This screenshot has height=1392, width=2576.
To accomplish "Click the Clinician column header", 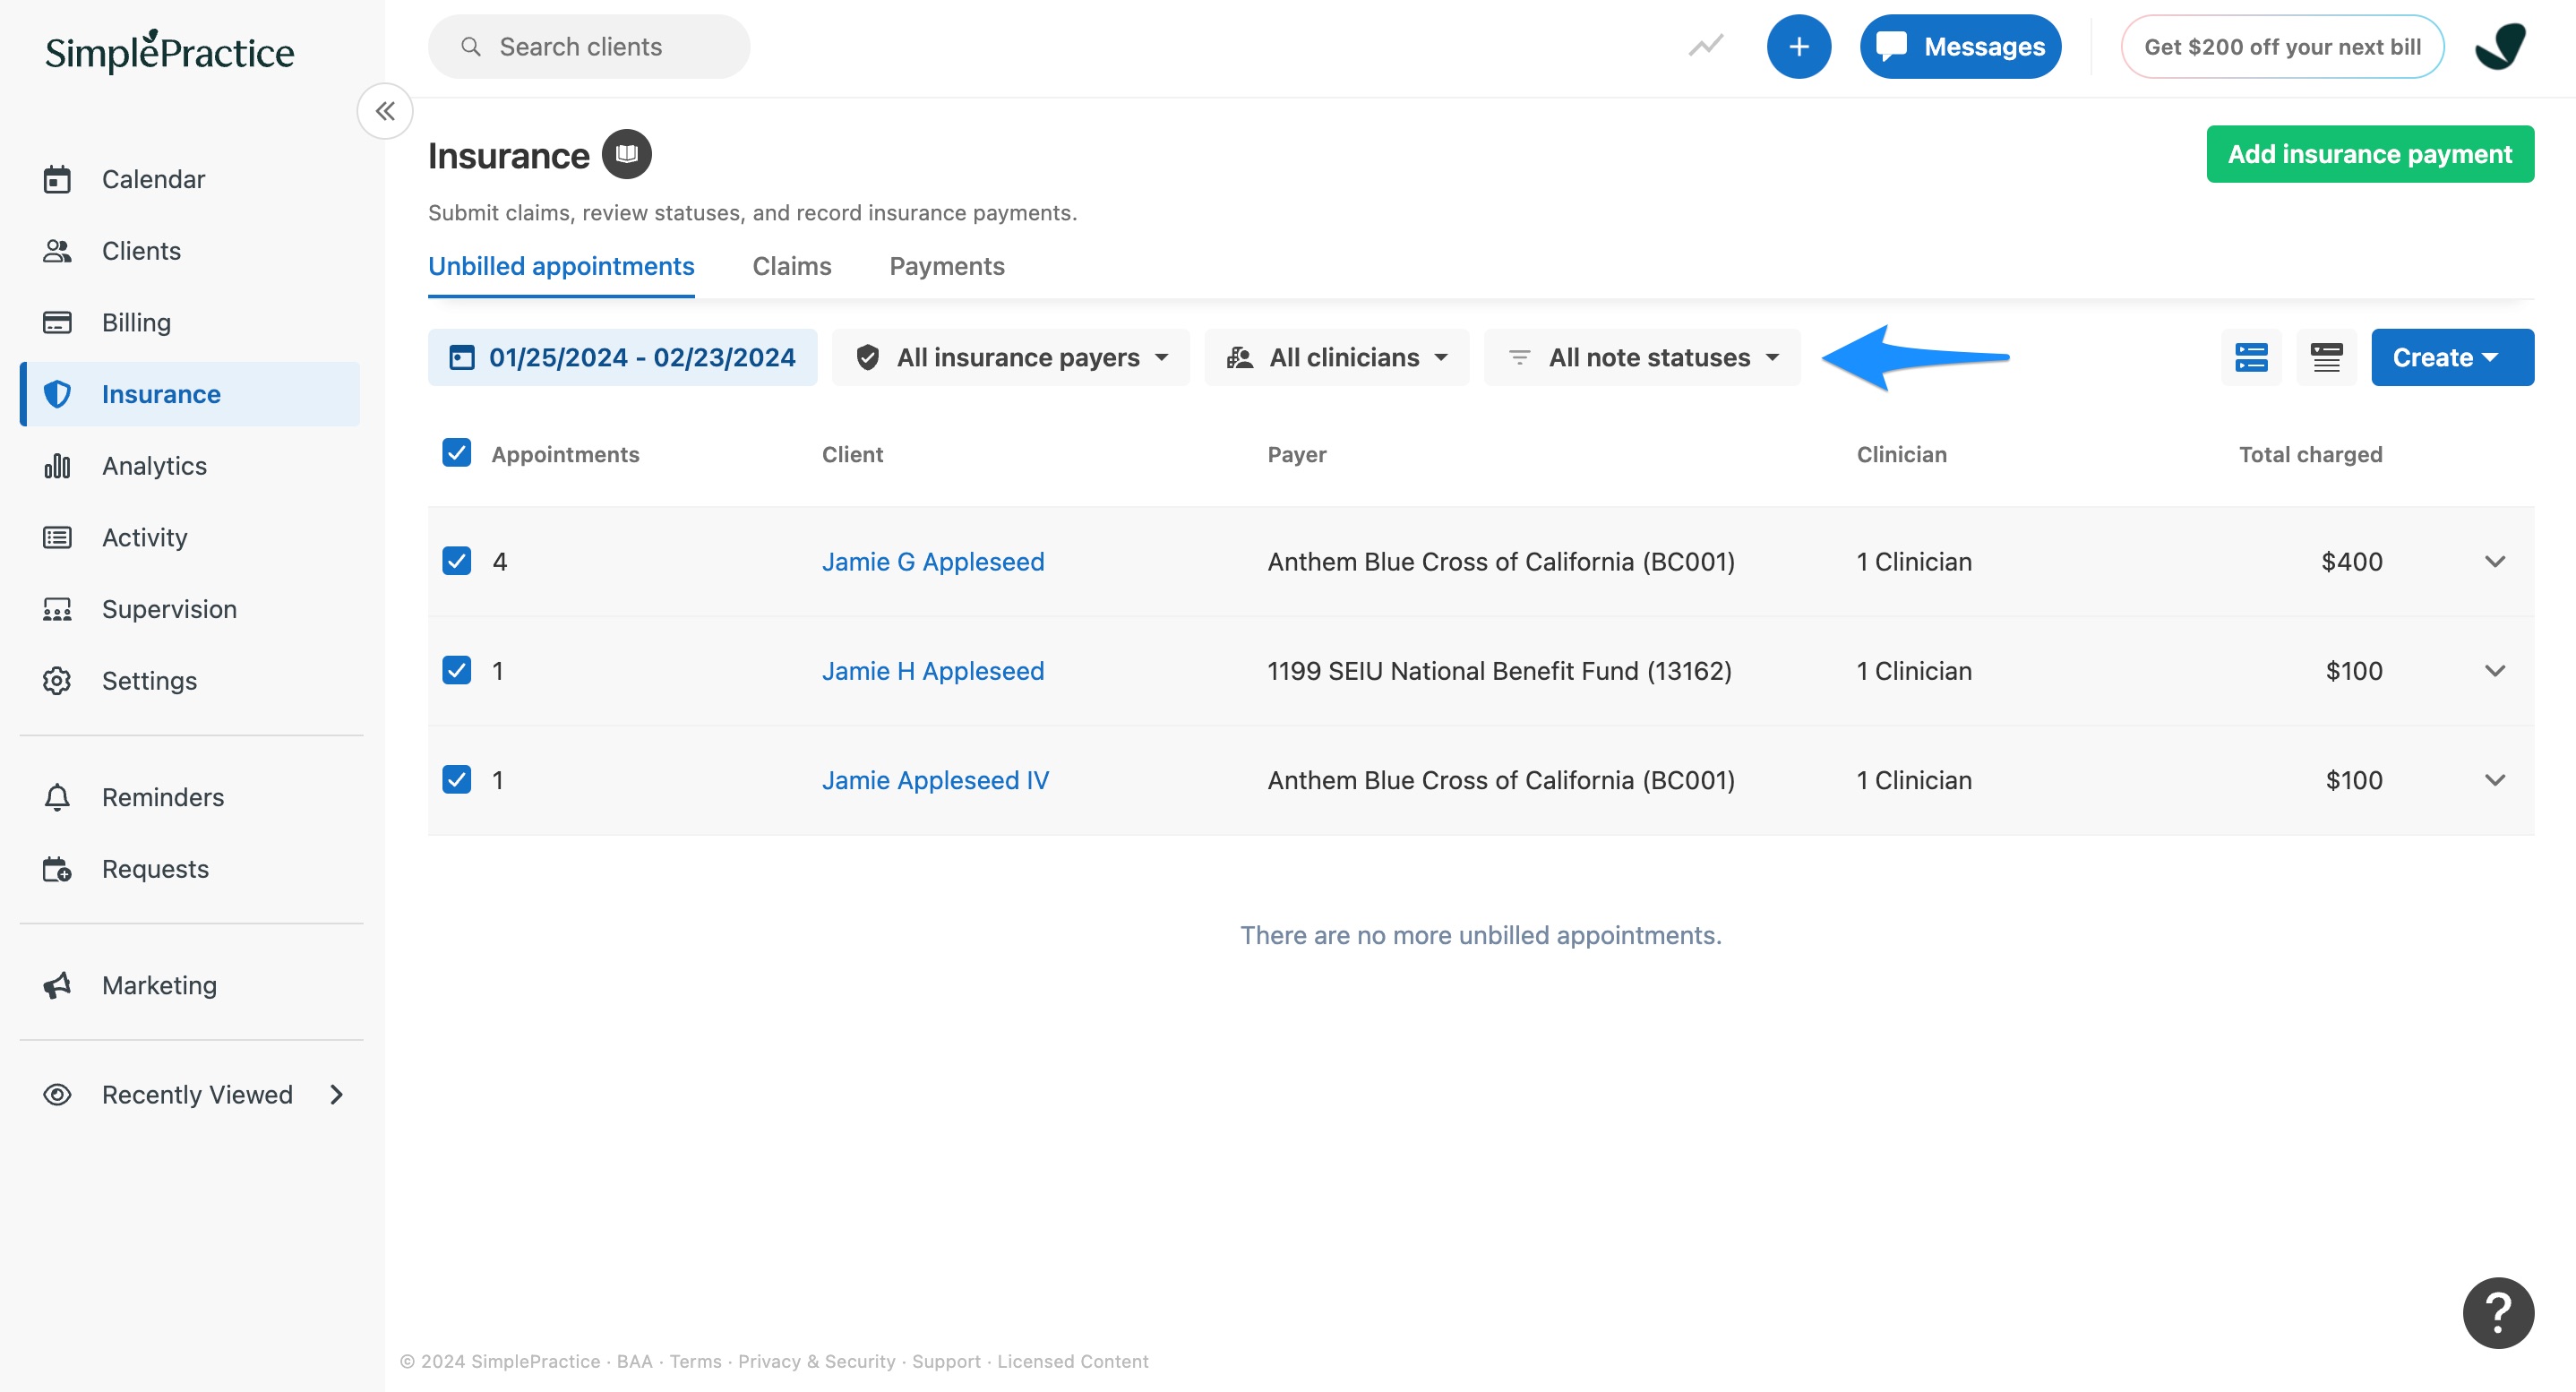I will pos(1901,454).
